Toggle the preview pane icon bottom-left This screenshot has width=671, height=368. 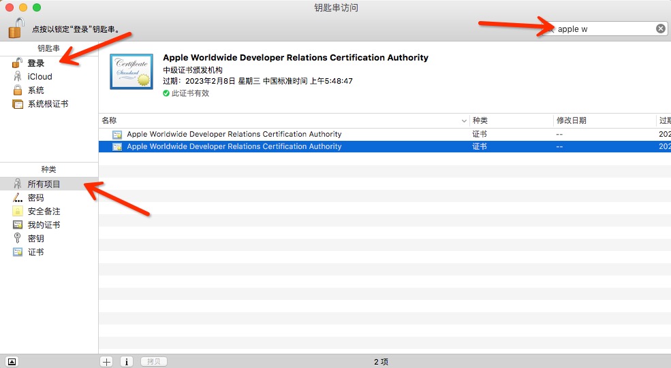(12, 362)
